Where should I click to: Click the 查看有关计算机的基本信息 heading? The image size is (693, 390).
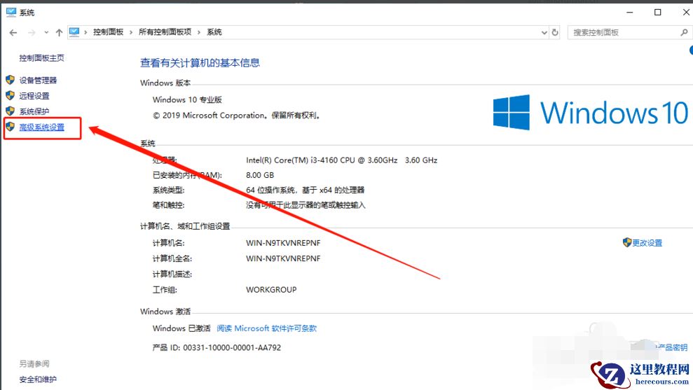[200, 63]
